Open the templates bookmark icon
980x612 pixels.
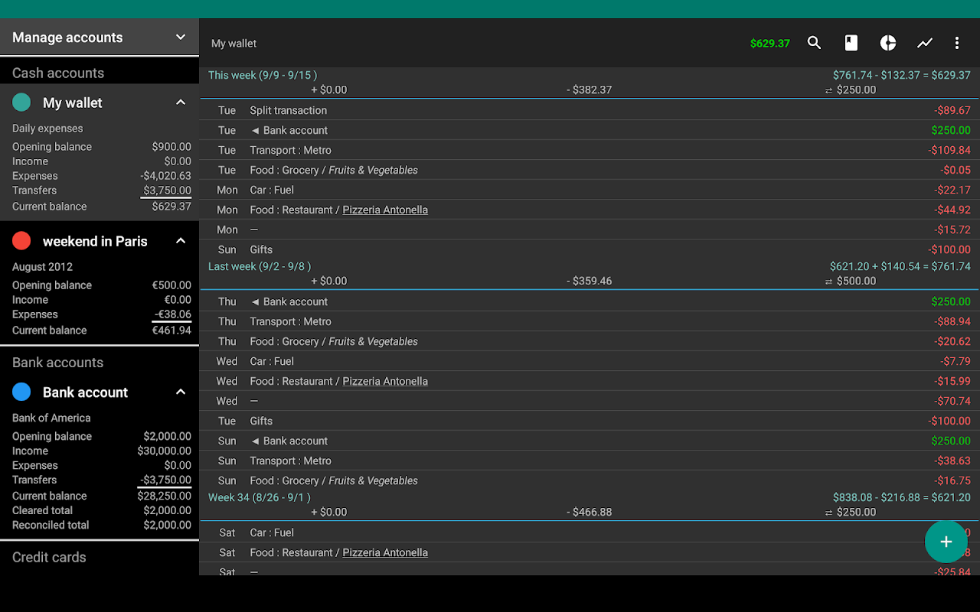pos(851,43)
